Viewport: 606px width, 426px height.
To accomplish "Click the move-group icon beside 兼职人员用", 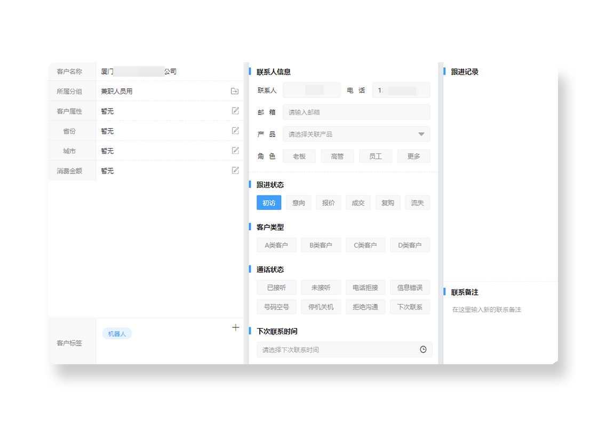I will coord(235,91).
